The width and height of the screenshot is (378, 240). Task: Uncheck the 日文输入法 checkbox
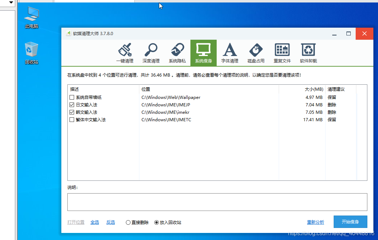(x=72, y=105)
